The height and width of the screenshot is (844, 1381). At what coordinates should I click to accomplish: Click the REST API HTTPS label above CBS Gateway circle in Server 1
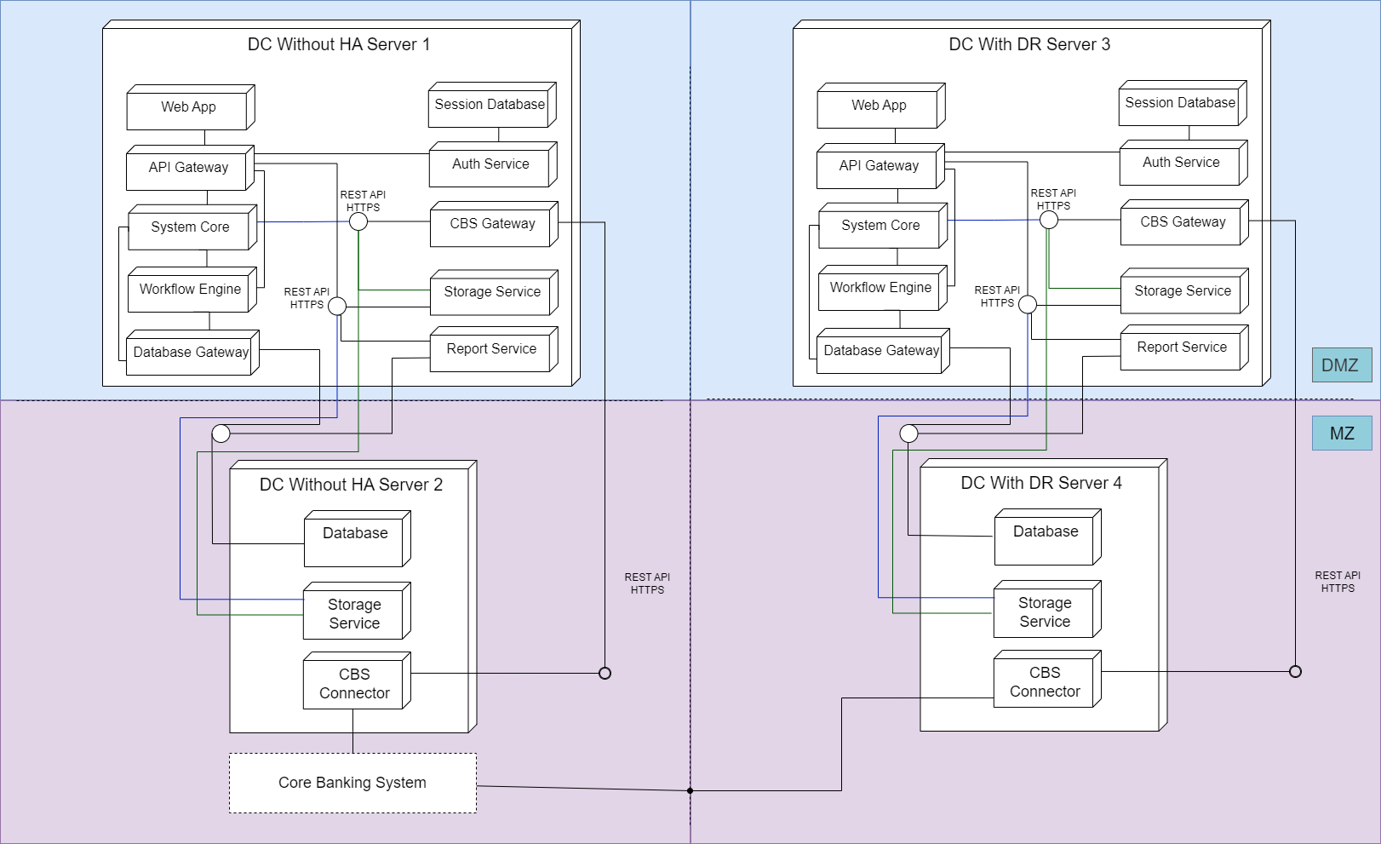(x=363, y=201)
